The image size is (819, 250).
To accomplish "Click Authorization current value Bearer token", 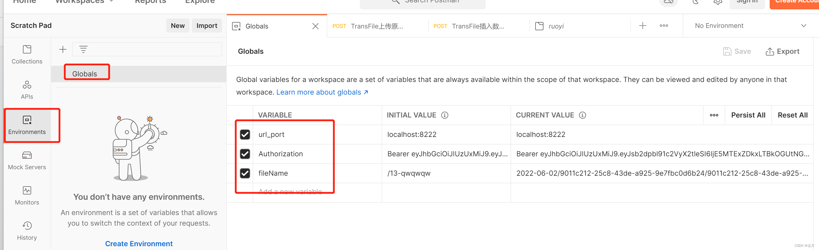I will (x=662, y=154).
